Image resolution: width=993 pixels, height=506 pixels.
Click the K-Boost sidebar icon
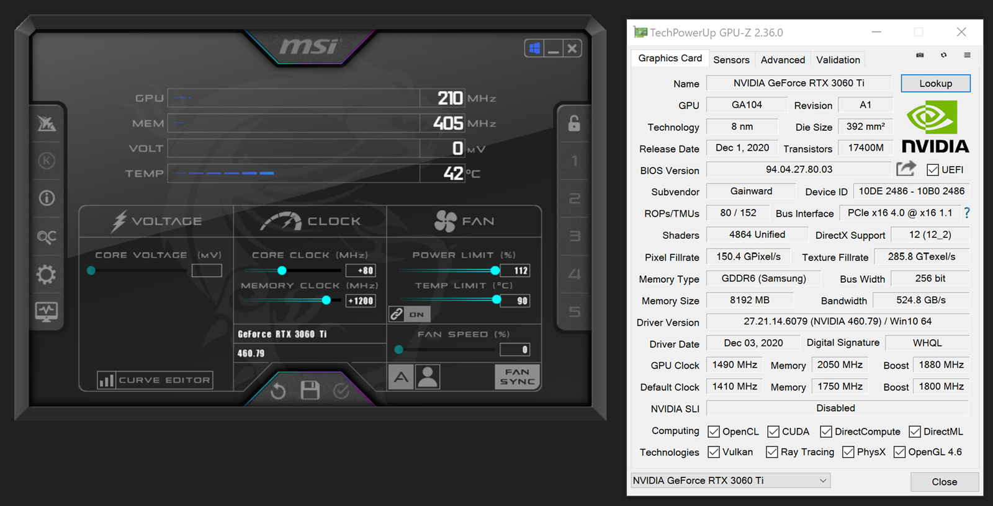(47, 161)
